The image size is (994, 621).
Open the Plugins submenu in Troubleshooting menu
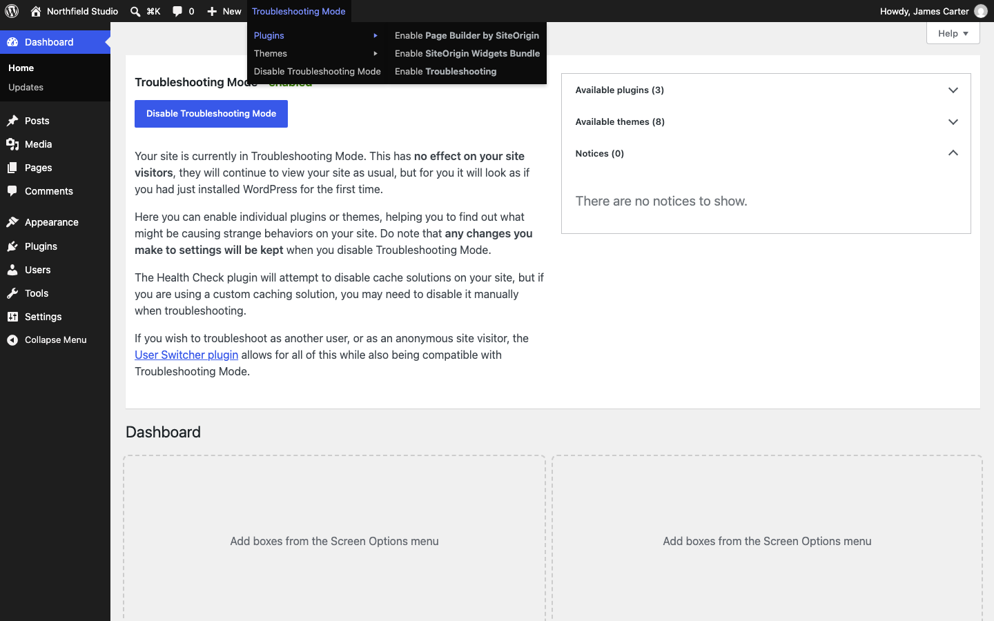[x=316, y=35]
